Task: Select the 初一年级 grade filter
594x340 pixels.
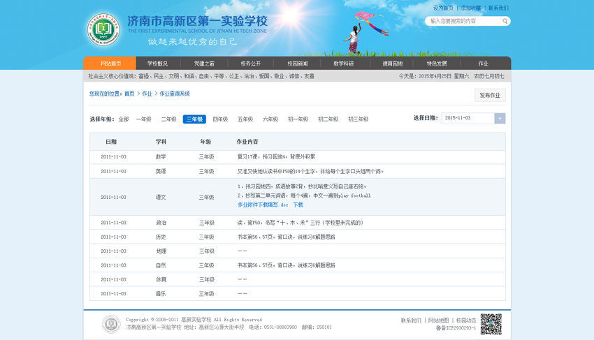Action: point(298,119)
